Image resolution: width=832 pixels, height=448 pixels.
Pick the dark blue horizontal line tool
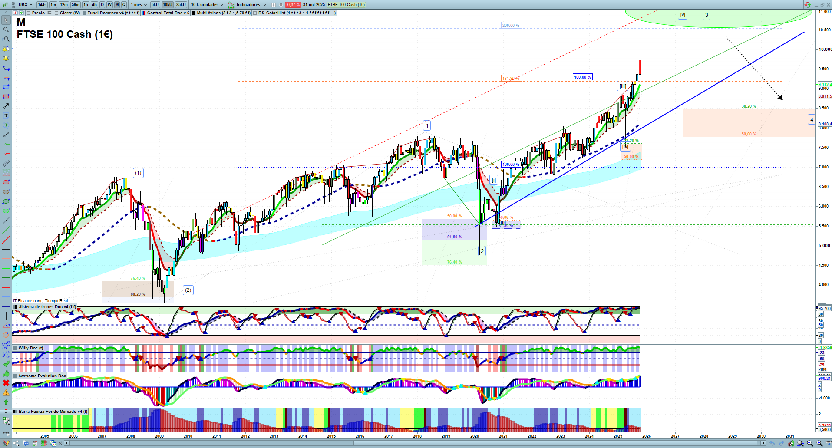(6, 306)
